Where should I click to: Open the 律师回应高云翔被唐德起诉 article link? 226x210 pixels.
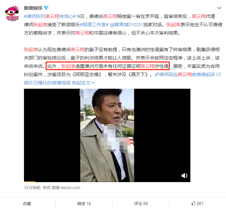[x=187, y=74]
